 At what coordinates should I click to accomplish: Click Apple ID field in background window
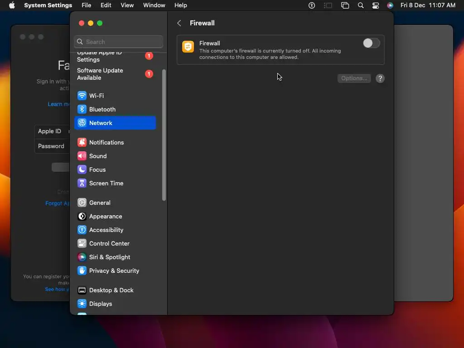(x=52, y=131)
